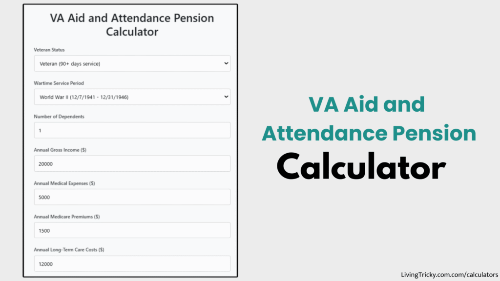Click the Veteran Status dropdown chevron arrow
The image size is (500, 281).
(226, 63)
